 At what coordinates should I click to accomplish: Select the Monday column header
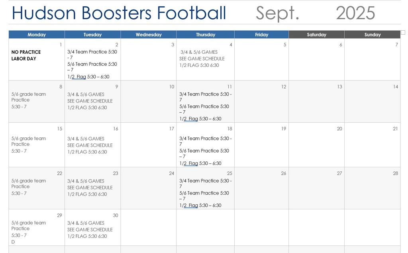[37, 35]
